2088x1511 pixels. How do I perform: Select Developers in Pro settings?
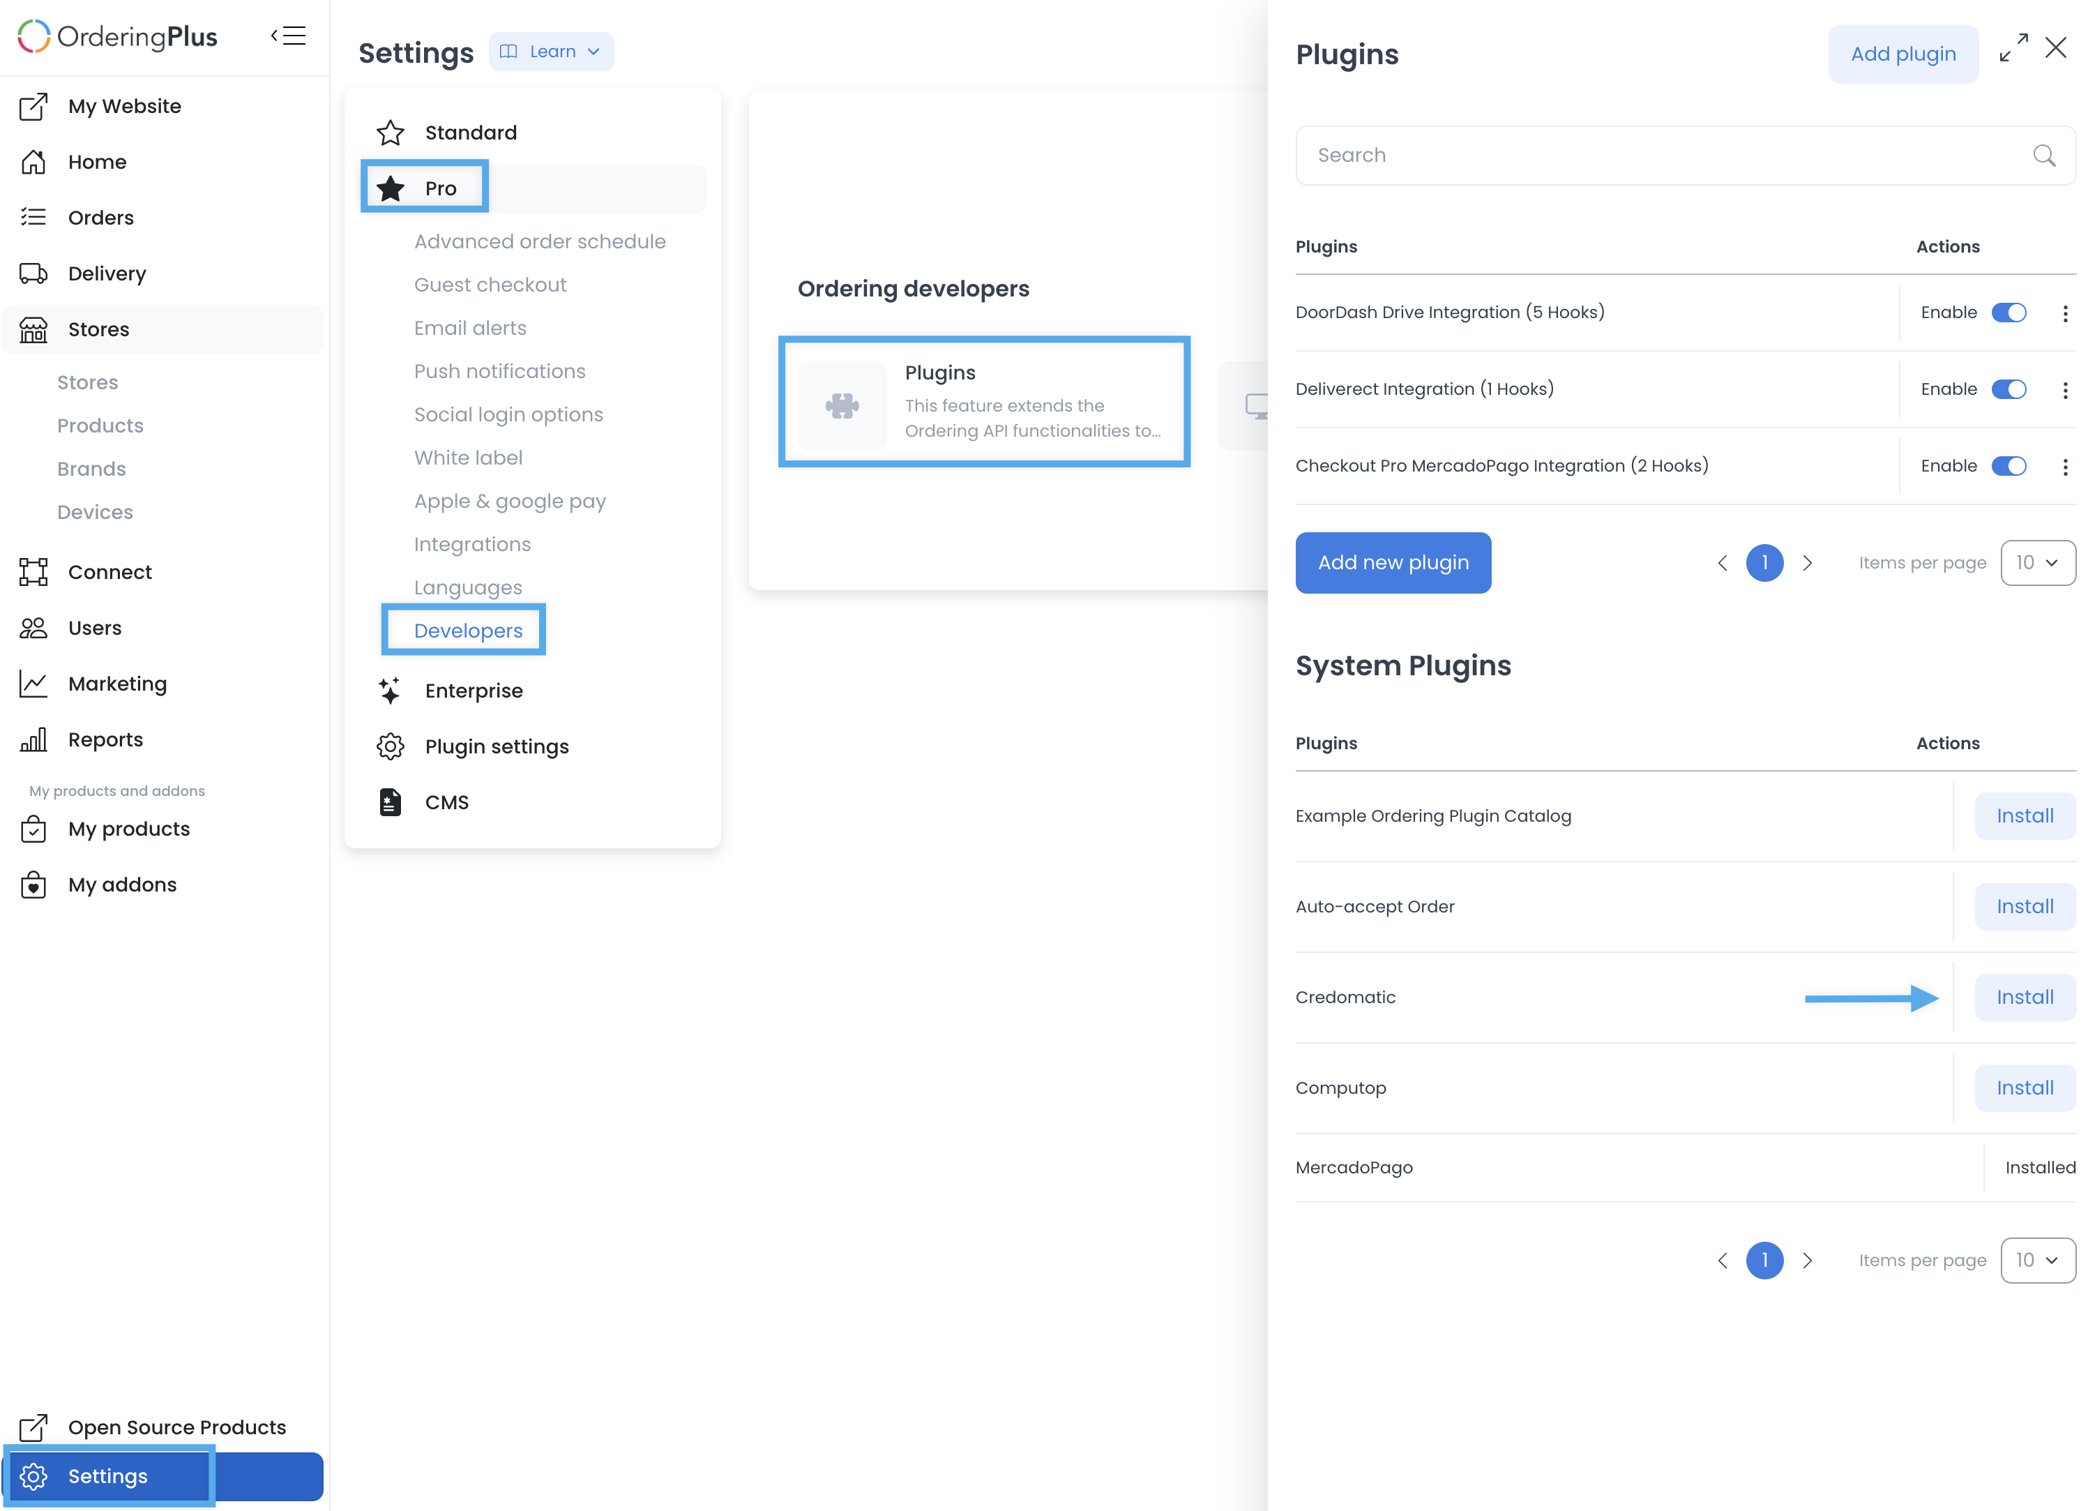click(x=468, y=631)
